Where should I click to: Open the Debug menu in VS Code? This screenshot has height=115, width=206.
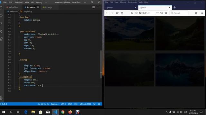[39, 2]
